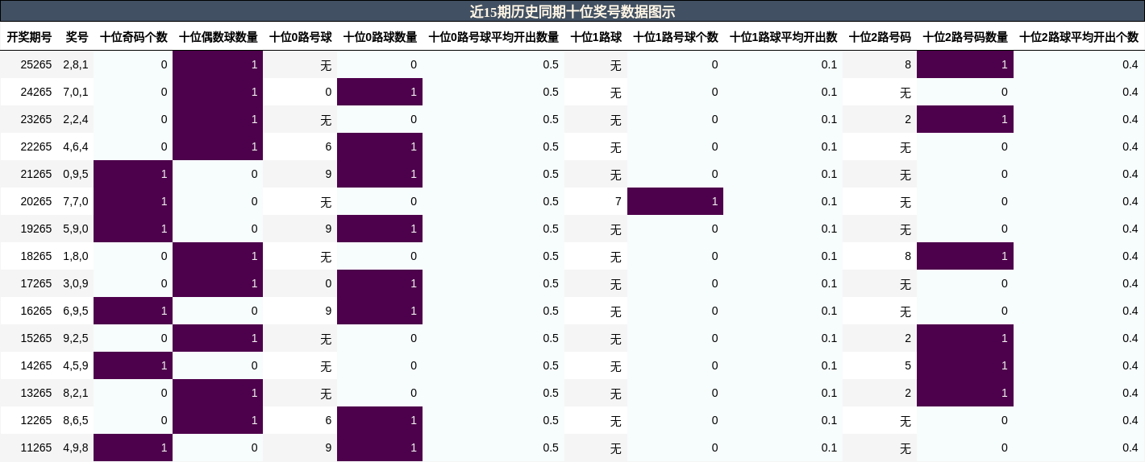Screen dimensions: 1145x462
Task: Click prize number 4,9,8
Action: (76, 448)
